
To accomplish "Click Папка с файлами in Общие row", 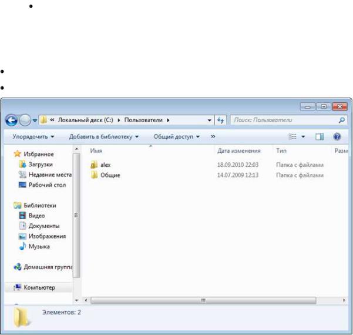I will coord(300,175).
